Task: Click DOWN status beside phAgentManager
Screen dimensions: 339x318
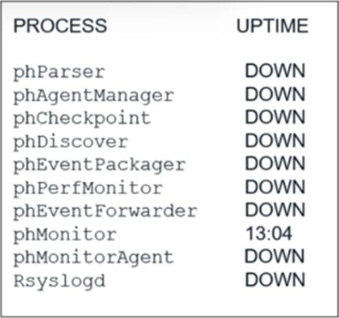Action: [x=275, y=94]
